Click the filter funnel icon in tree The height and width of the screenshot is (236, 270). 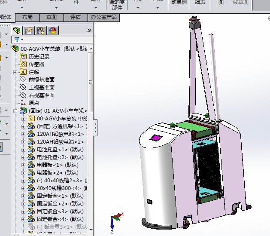(x=17, y=40)
